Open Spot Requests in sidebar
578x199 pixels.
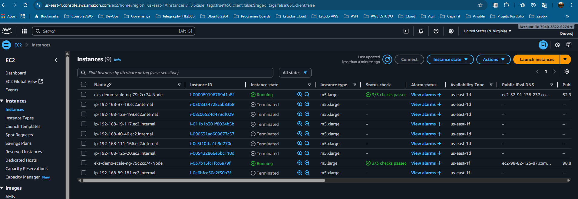(19, 135)
